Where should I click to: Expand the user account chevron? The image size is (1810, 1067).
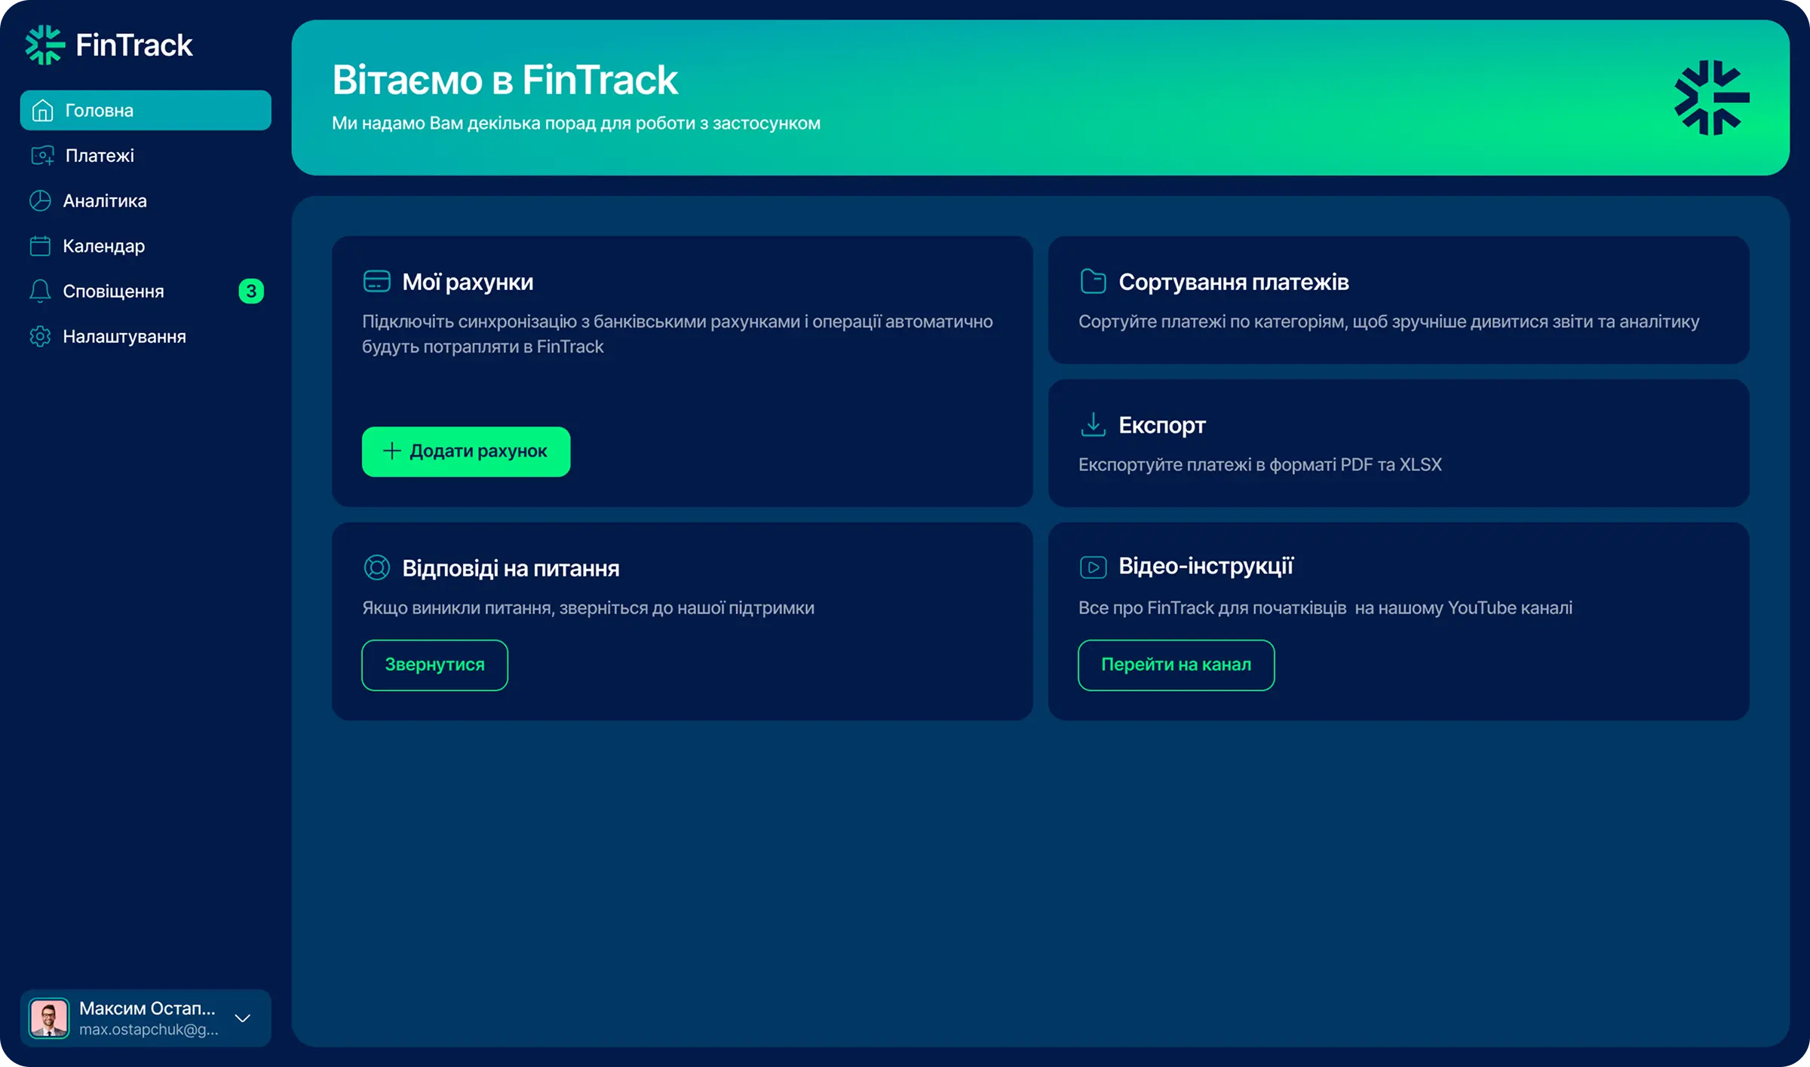click(243, 1018)
